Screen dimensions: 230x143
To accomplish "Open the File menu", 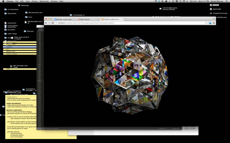I will (x=17, y=1).
